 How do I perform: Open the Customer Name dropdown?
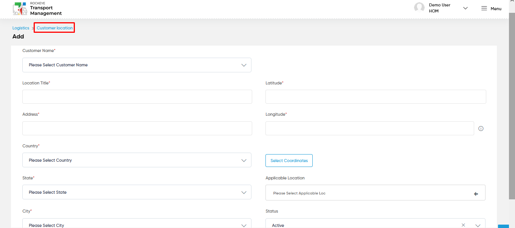coord(137,65)
